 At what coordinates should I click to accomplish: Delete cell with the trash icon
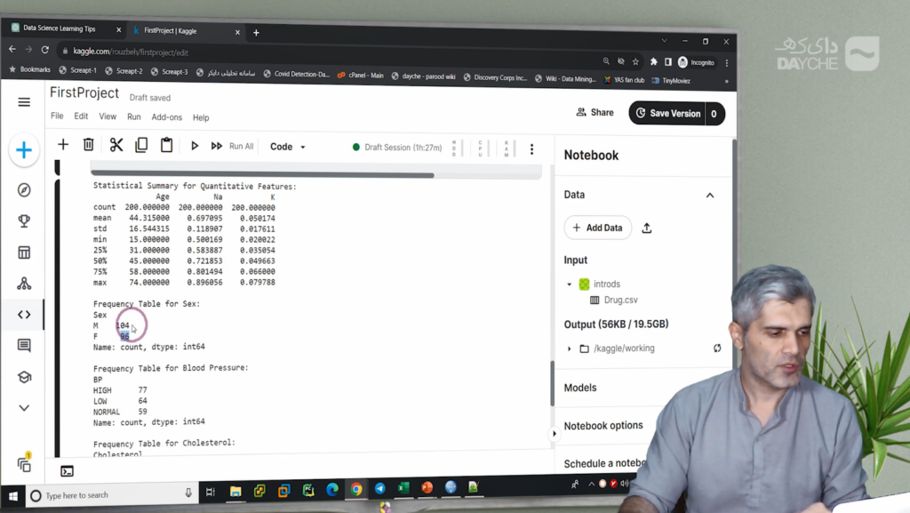coord(89,145)
